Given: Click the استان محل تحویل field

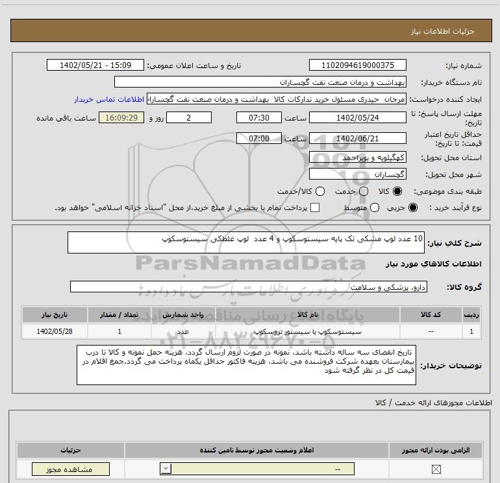Looking at the screenshot, I should pos(357,157).
